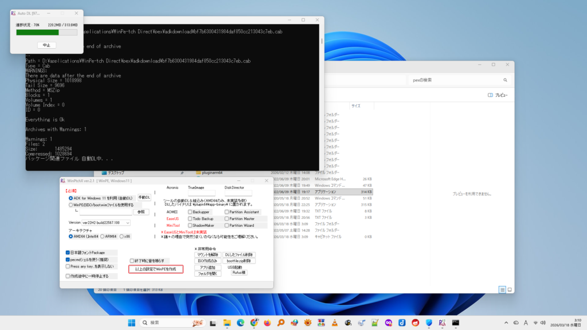Open Firefox from the taskbar
This screenshot has height=330, width=587.
tap(268, 323)
